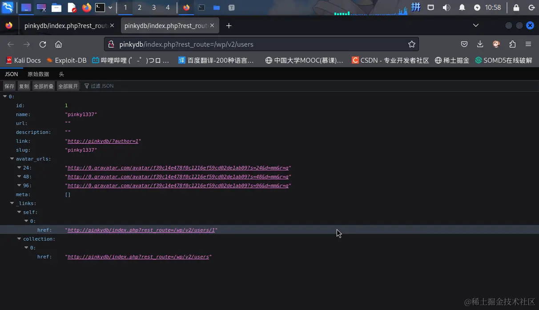Collapse the avatar 48 entry

(19, 177)
